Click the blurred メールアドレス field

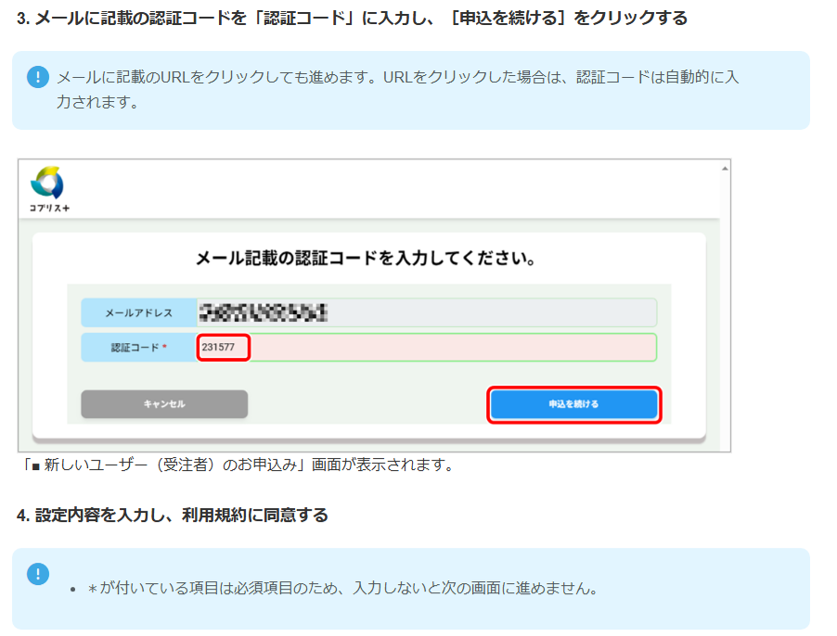(425, 312)
